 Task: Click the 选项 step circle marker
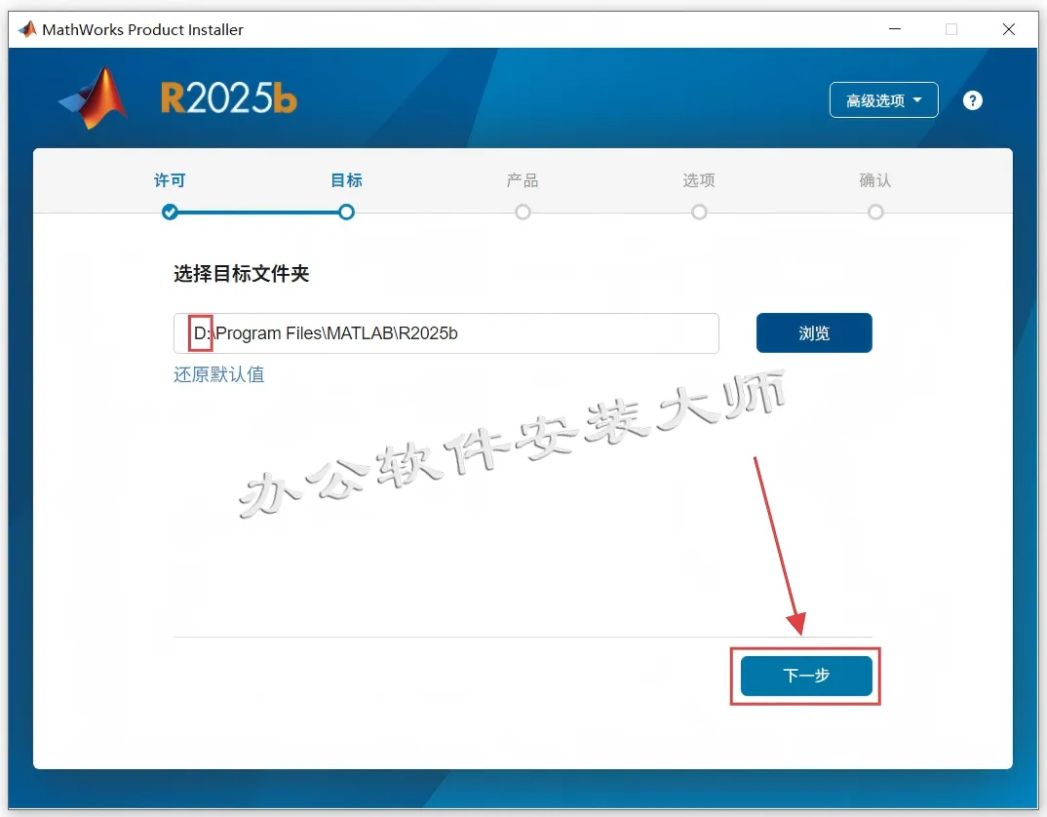click(699, 213)
